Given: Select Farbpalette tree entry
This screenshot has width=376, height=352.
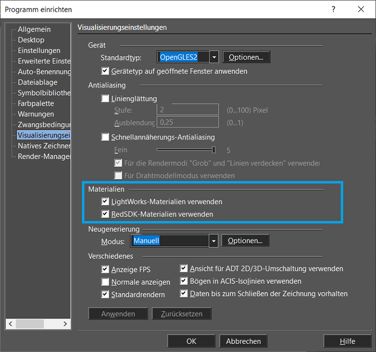Looking at the screenshot, I should pos(36,104).
